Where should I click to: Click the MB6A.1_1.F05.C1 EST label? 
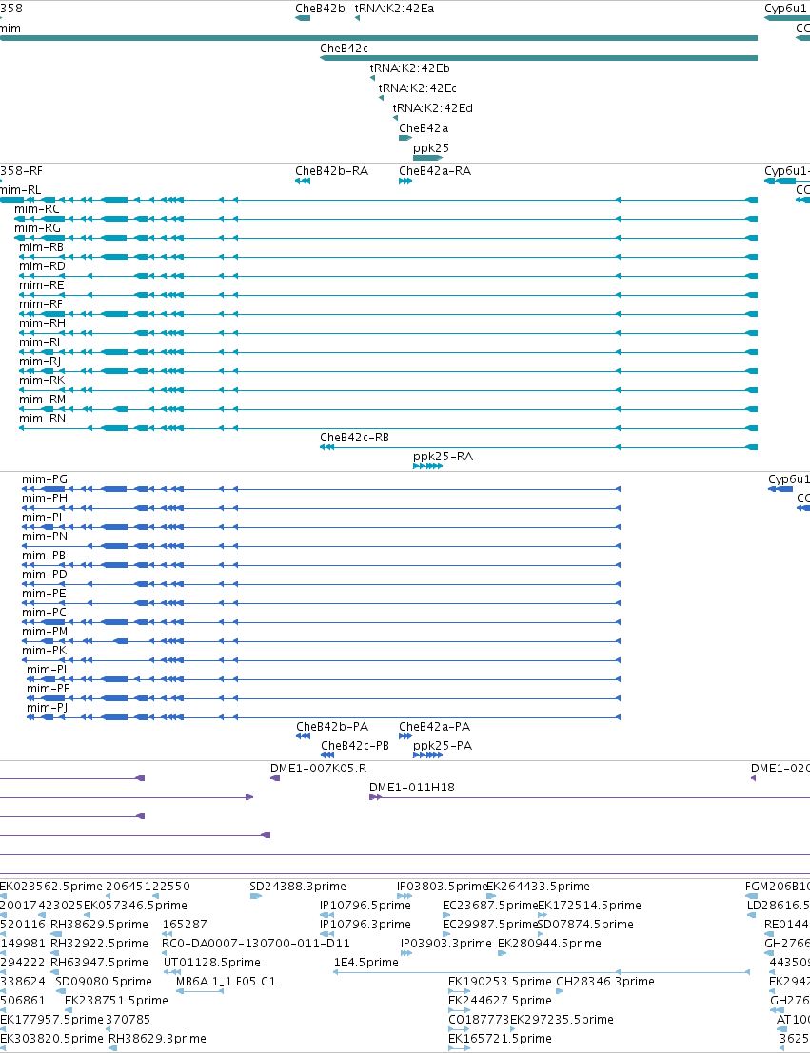pos(226,982)
